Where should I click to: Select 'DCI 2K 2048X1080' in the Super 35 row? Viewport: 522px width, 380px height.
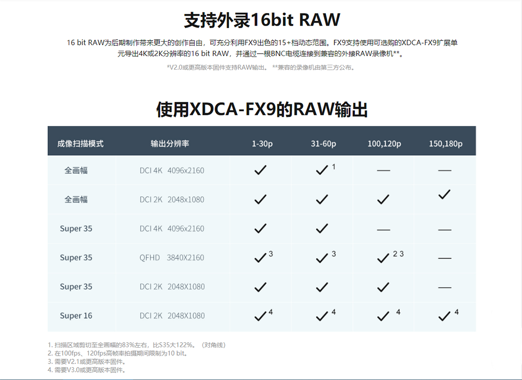coord(172,286)
